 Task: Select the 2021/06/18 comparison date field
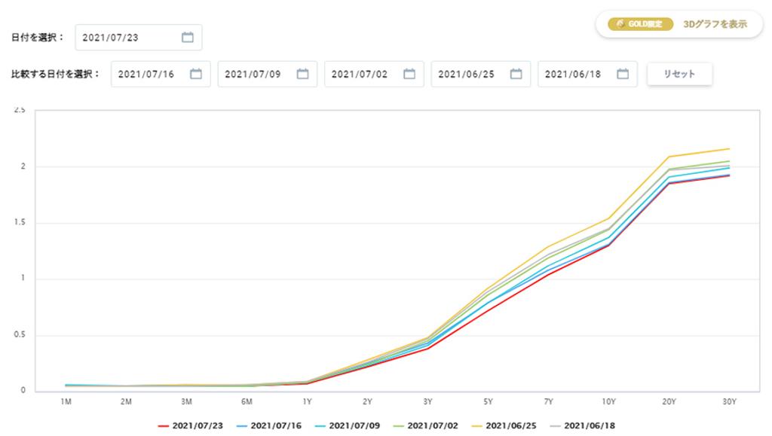[587, 75]
